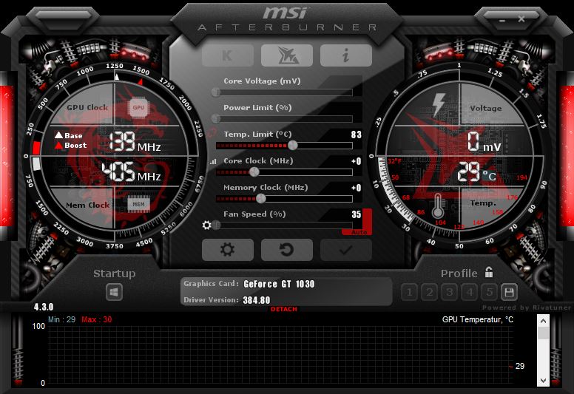
Task: Click the 4.3.0 version number
Action: [x=44, y=307]
